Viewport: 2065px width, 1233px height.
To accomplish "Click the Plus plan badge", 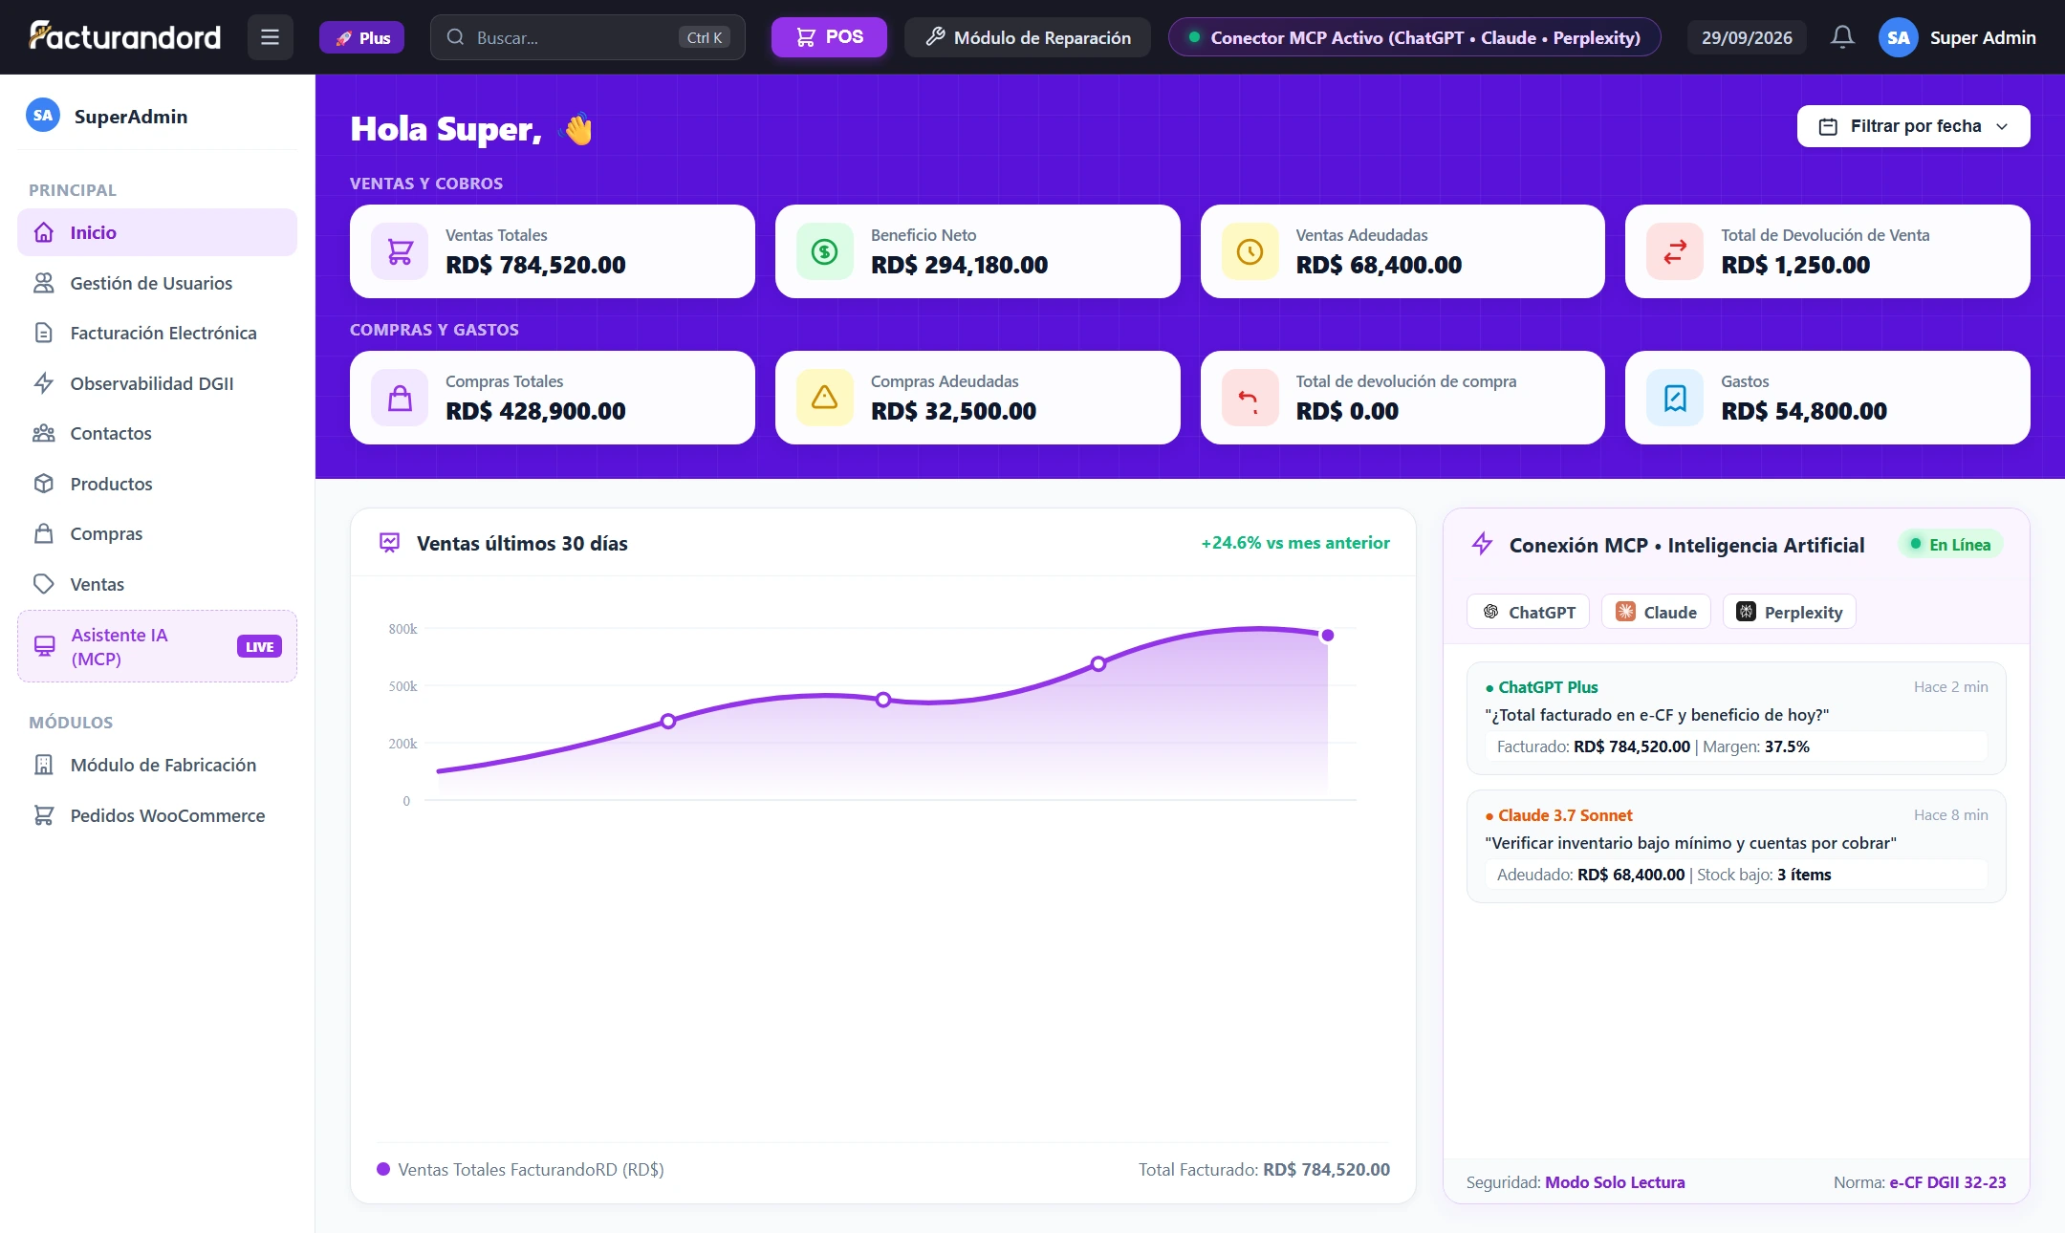I will [x=361, y=38].
